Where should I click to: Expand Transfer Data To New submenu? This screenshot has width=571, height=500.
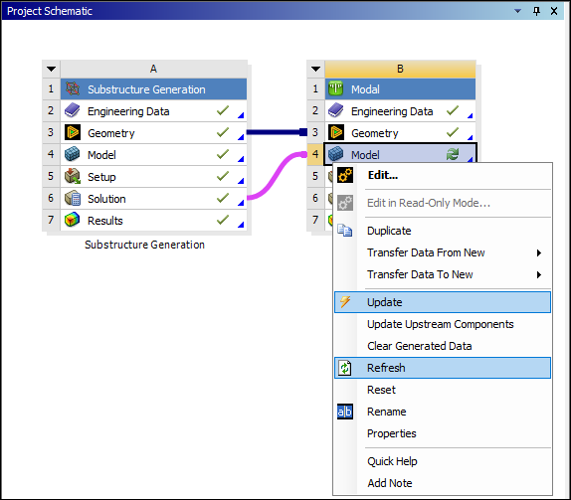click(539, 274)
